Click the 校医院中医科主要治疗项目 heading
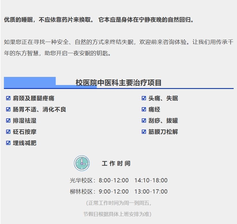Viewport: 237px width, 224px height. tap(118, 83)
